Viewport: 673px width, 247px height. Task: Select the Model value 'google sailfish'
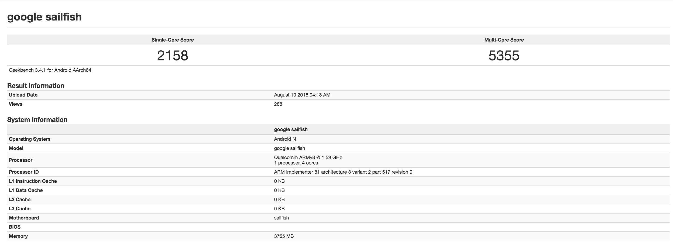click(x=290, y=148)
